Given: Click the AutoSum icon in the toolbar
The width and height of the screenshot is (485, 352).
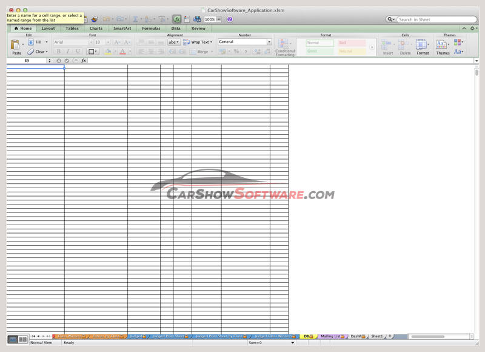Looking at the screenshot, I should pyautogui.click(x=136, y=19).
